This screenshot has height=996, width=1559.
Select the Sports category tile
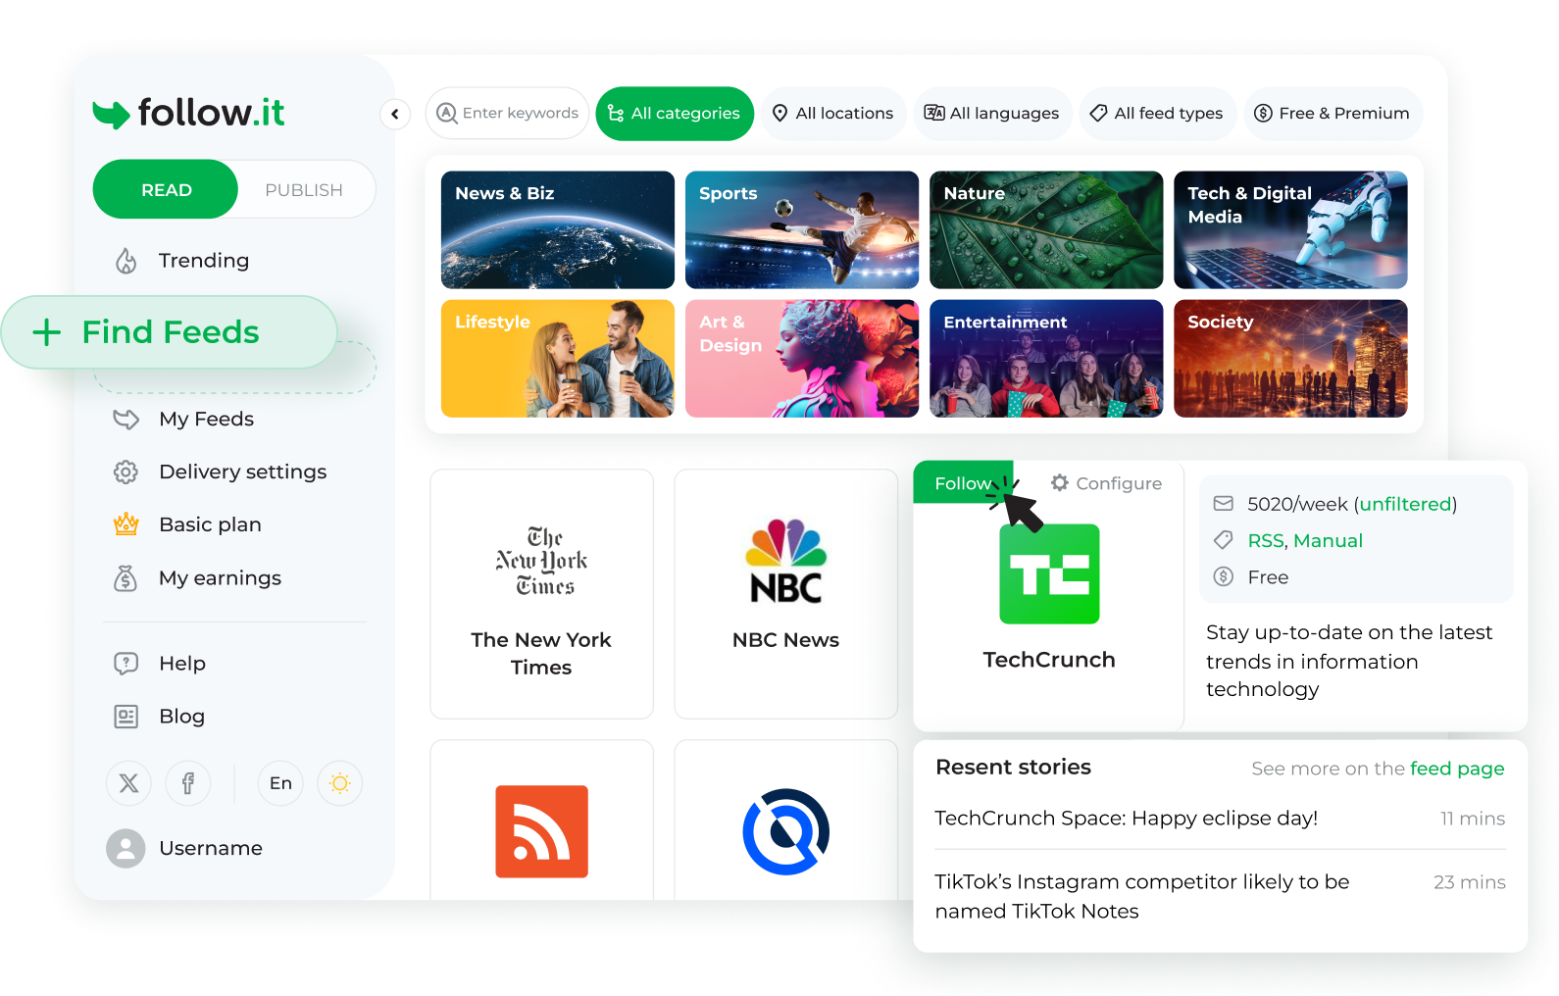tap(802, 230)
